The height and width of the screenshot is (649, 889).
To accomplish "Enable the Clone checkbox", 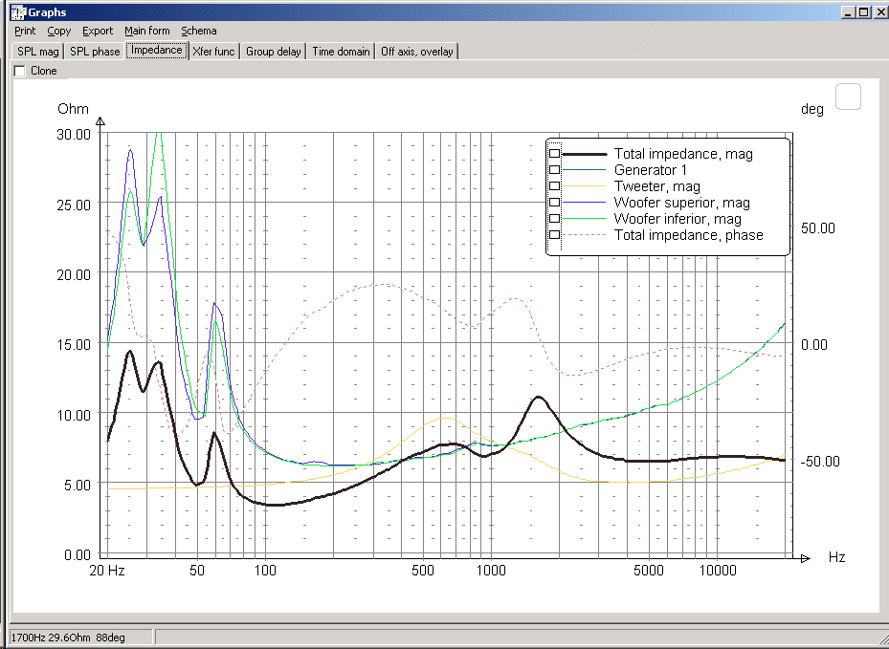I will tap(20, 71).
